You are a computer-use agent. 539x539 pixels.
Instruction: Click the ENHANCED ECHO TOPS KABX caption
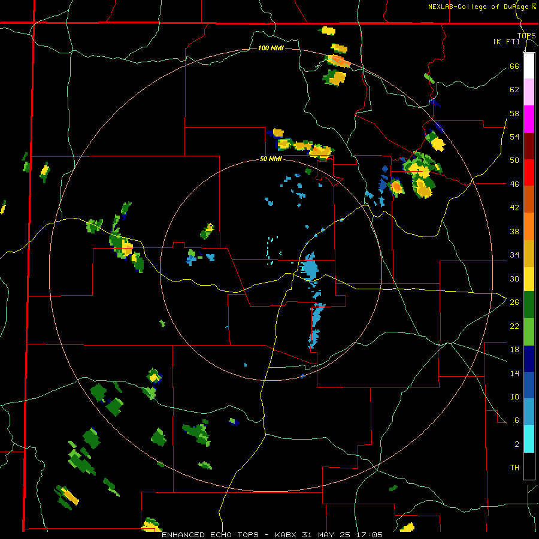[272, 535]
